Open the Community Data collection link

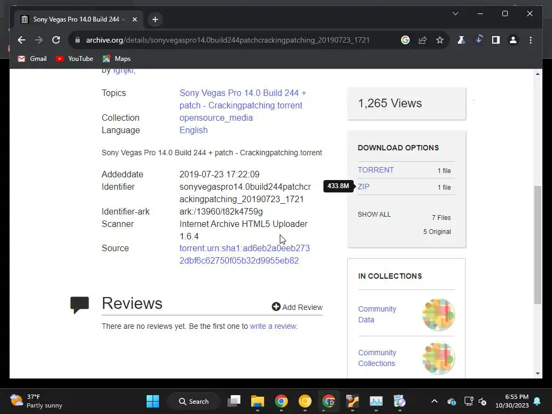pos(377,314)
